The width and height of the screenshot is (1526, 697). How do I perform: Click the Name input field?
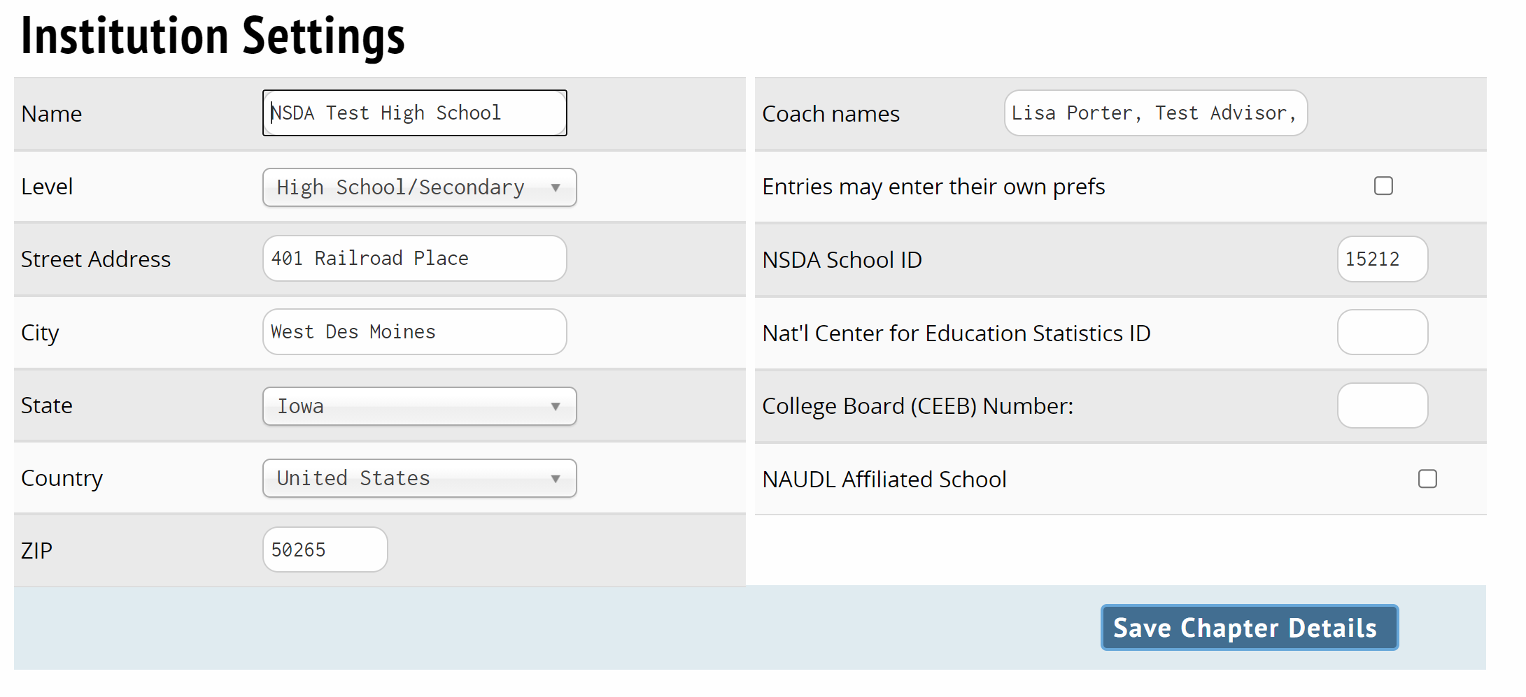[x=414, y=113]
